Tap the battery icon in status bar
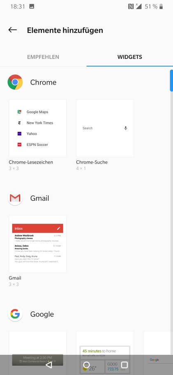173x375 pixels. click(x=161, y=7)
